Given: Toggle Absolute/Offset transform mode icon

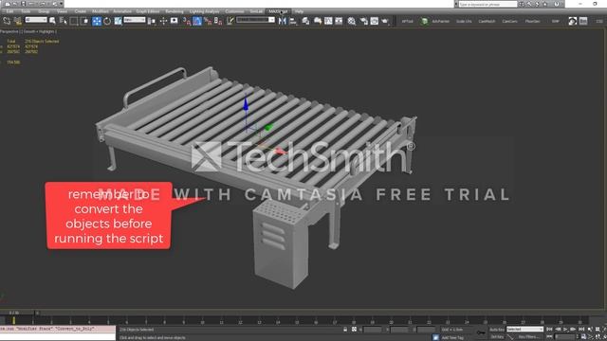Looking at the screenshot, I should pyautogui.click(x=354, y=330).
